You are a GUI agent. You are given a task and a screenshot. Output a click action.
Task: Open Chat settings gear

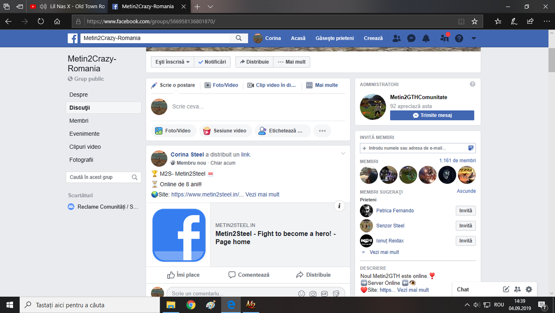(x=529, y=289)
